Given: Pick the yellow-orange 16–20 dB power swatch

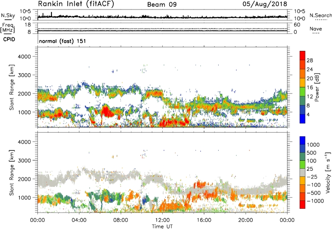Looking at the screenshot, I should (x=303, y=83).
